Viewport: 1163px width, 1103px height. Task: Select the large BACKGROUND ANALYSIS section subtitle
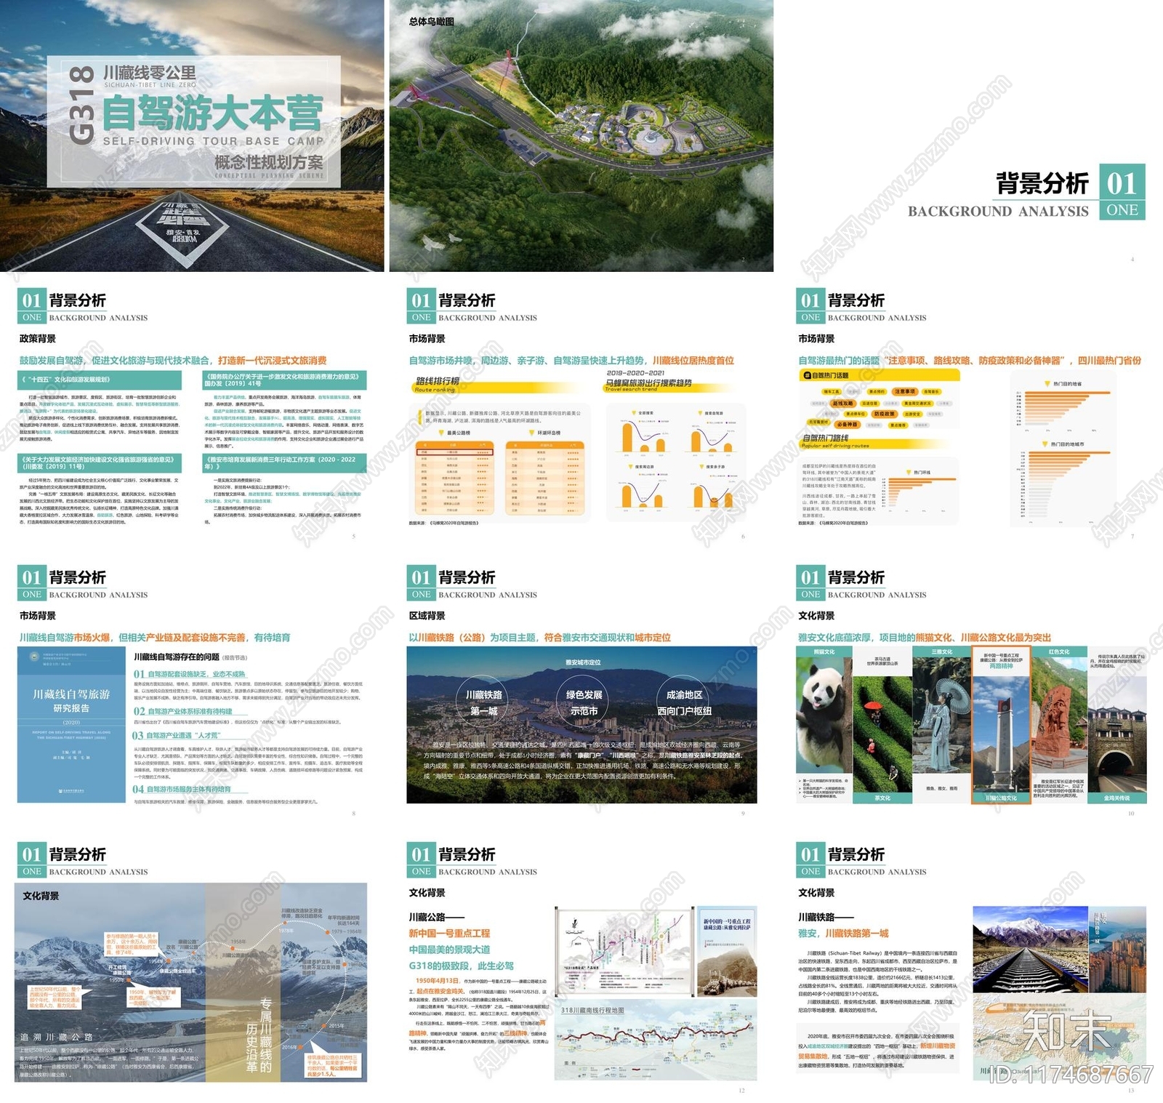(998, 212)
